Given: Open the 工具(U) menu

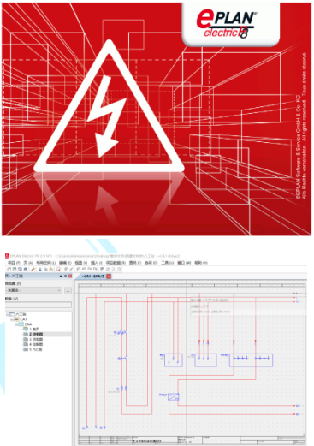Looking at the screenshot, I should pos(168,263).
